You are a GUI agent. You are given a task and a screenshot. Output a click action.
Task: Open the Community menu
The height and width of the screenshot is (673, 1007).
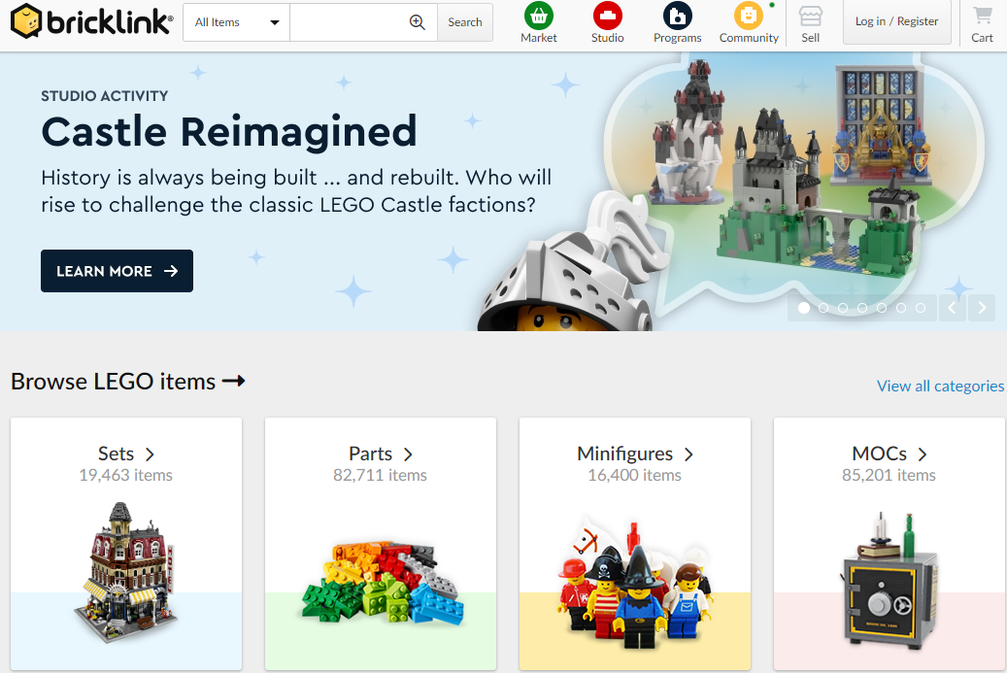749,23
